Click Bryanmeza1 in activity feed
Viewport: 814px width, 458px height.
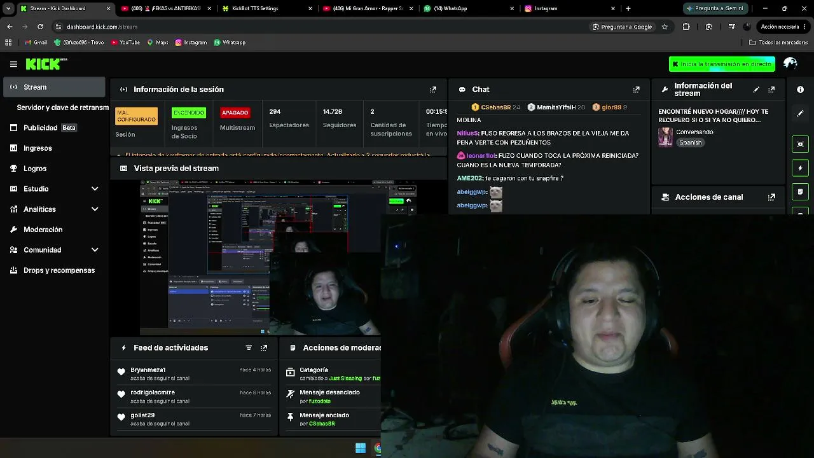pyautogui.click(x=148, y=370)
